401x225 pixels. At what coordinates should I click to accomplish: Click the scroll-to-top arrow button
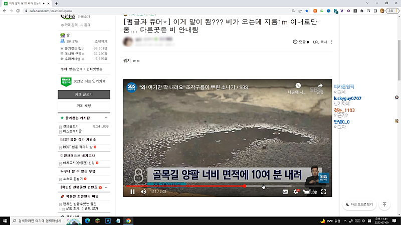click(x=384, y=204)
